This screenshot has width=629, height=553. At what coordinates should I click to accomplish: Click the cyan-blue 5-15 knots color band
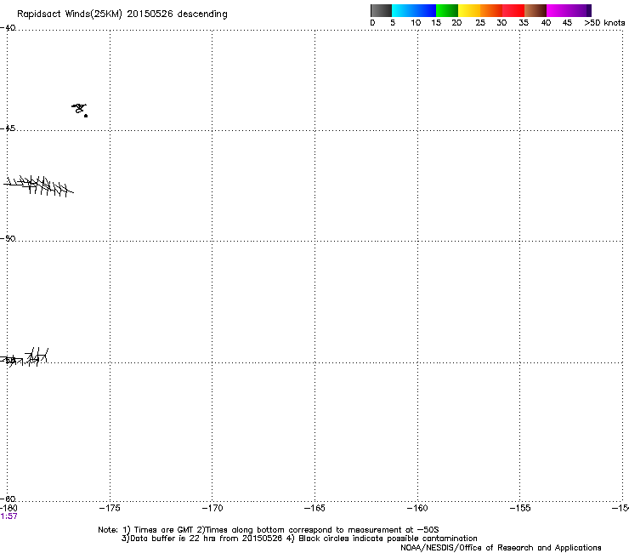click(x=414, y=10)
